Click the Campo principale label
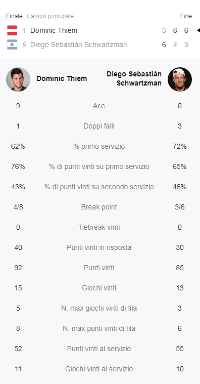200x384 pixels. (50, 16)
